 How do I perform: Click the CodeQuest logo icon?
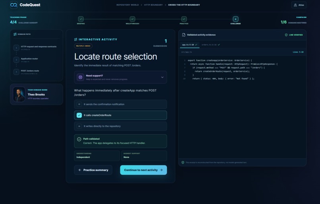click(14, 5)
